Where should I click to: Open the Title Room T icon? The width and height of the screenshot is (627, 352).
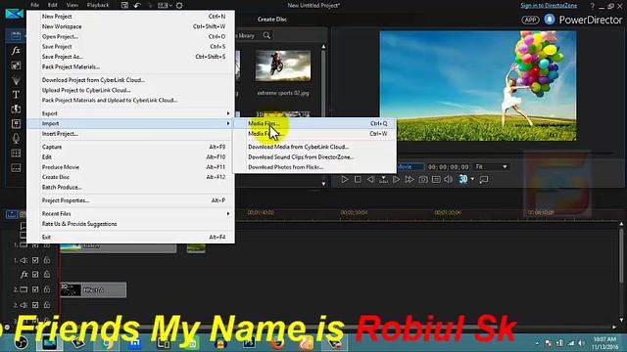(x=16, y=95)
